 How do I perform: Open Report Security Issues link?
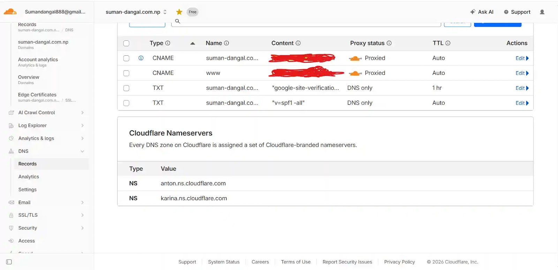pyautogui.click(x=347, y=262)
